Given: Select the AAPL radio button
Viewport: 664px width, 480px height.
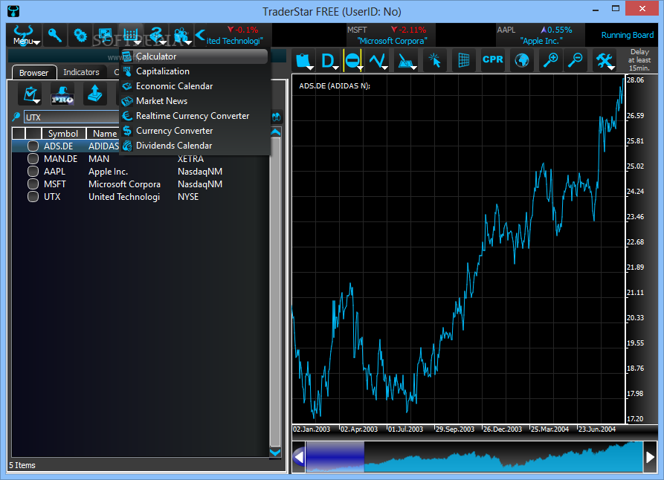Looking at the screenshot, I should (33, 172).
